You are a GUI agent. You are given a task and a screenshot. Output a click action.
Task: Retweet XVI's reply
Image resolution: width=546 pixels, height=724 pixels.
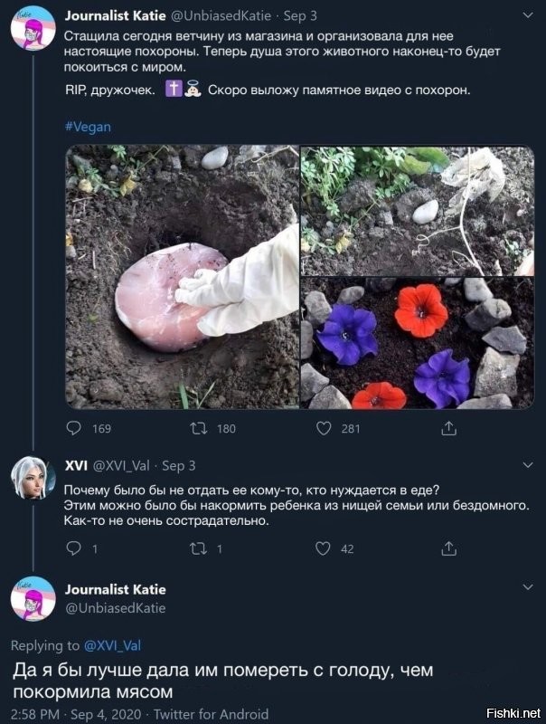(198, 548)
